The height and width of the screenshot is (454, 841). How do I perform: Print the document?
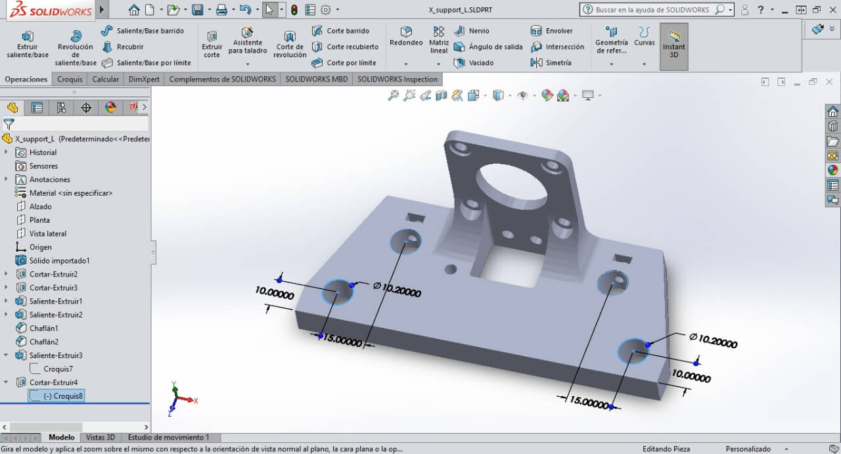221,10
